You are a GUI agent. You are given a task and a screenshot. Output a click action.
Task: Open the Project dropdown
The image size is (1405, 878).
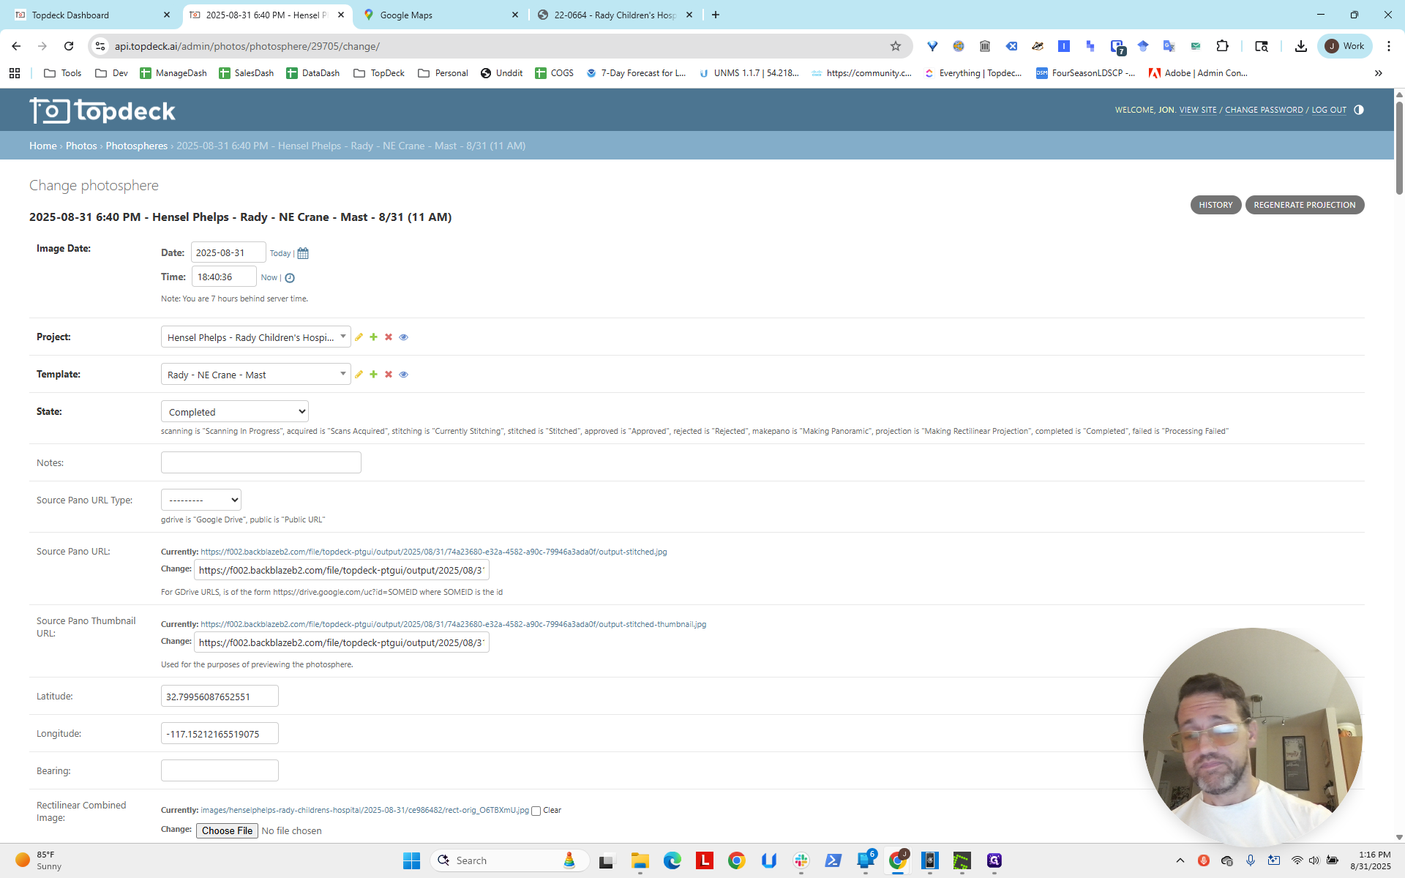point(255,337)
